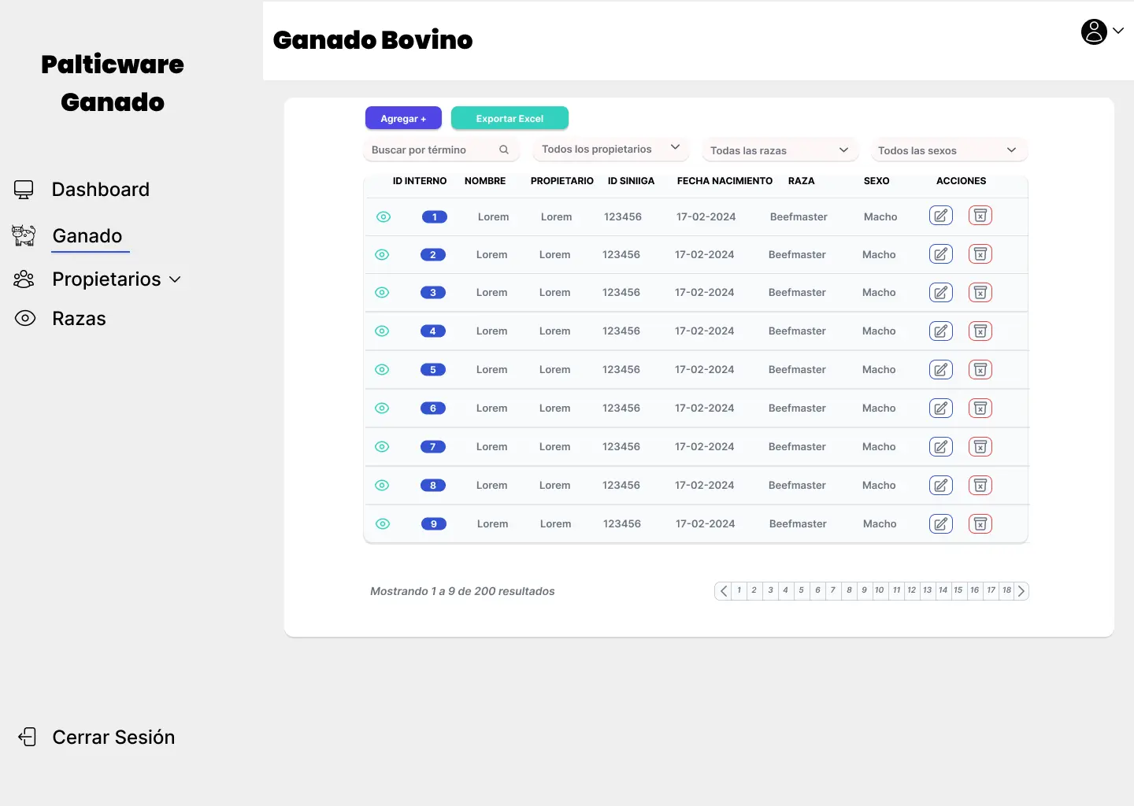Click the delete trash icon on row 3

980,292
